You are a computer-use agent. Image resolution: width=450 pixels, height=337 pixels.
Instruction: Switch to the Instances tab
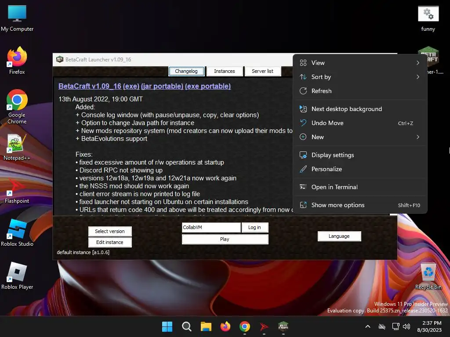point(225,71)
